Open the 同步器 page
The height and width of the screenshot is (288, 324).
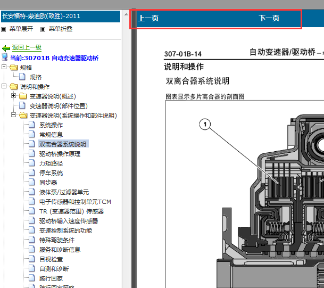(48, 183)
